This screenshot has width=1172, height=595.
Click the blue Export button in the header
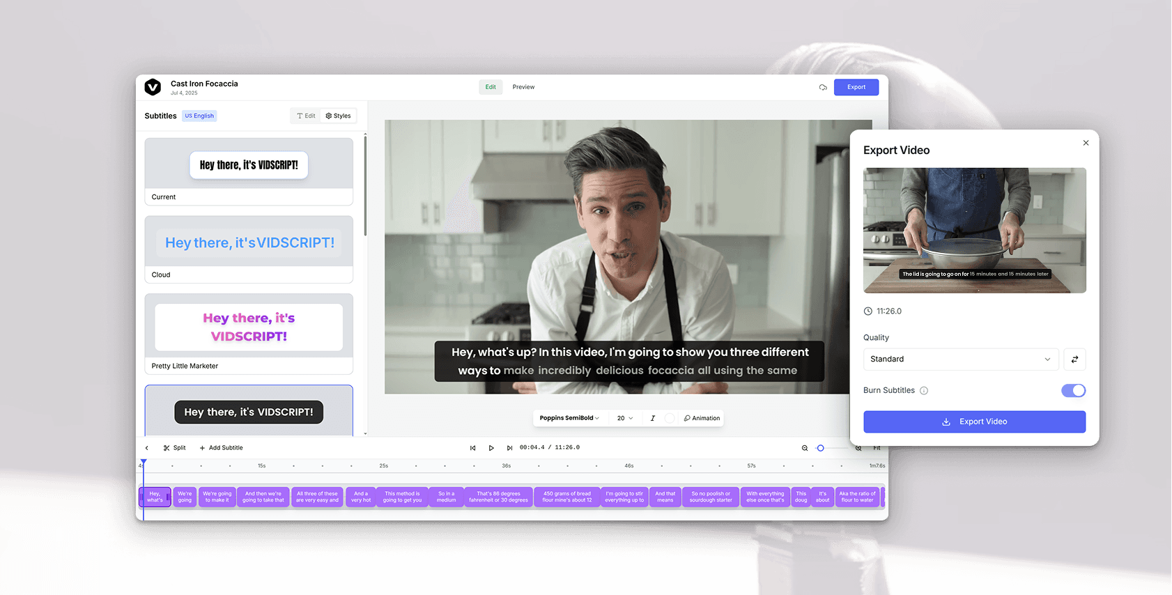click(856, 87)
